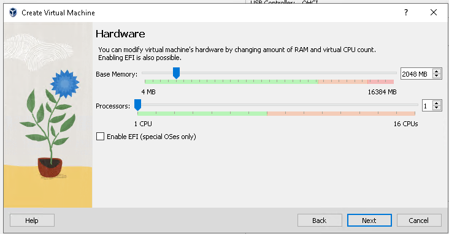Go to Next wizard step
Viewport: 449px width, 234px height.
[x=369, y=221]
